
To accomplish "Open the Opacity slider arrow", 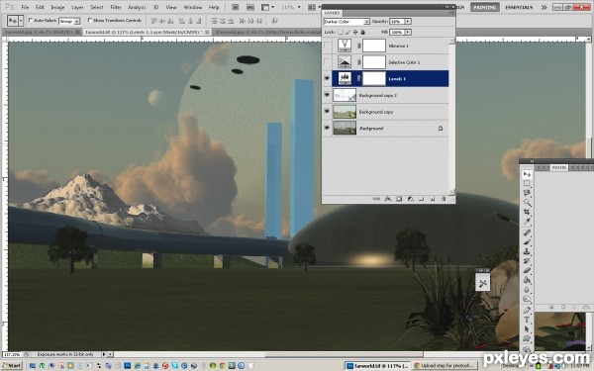I will [x=408, y=22].
